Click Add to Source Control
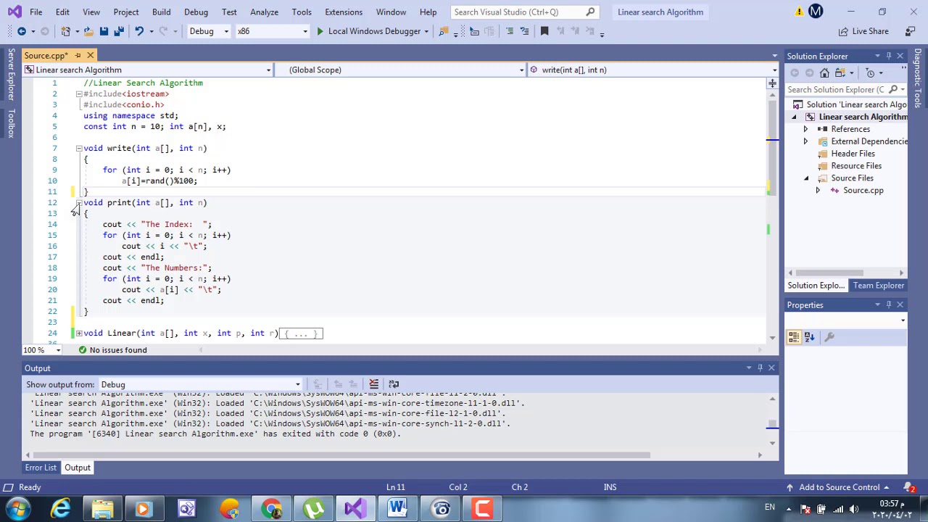The image size is (928, 522). [x=839, y=487]
